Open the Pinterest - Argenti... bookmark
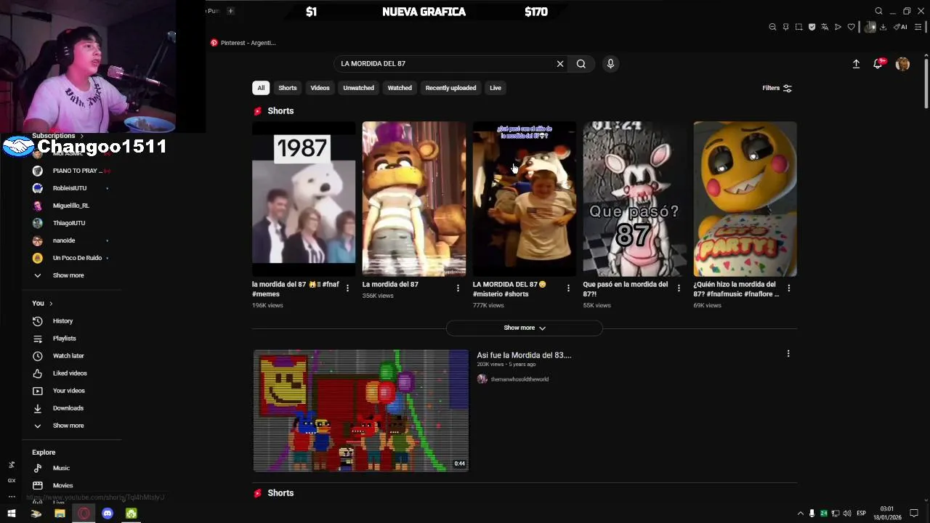The image size is (930, 523). (x=243, y=43)
